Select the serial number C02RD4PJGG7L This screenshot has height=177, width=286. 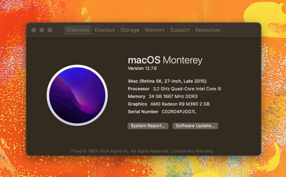tap(179, 112)
